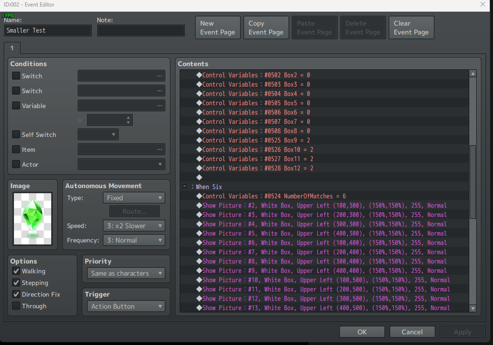Click the contents scrollbar down arrow

click(x=473, y=309)
